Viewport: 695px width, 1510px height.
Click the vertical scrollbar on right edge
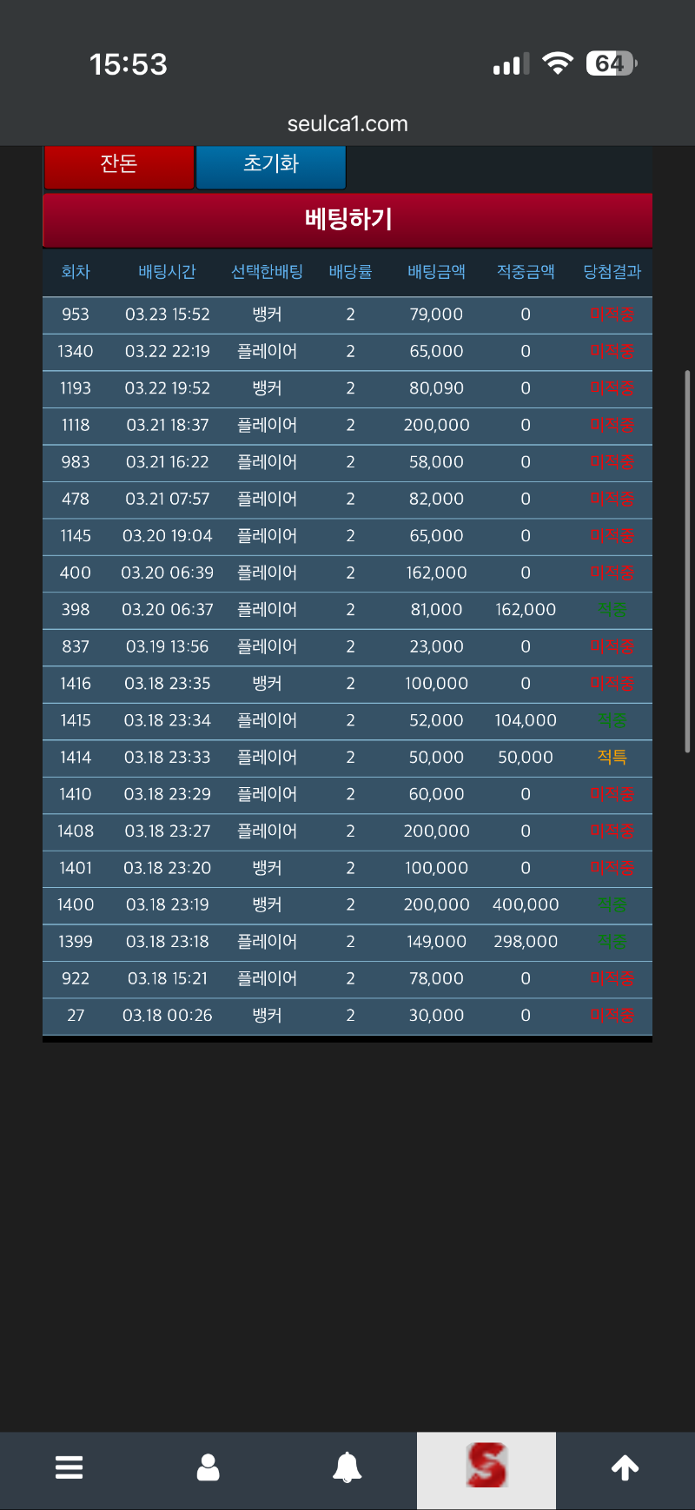click(x=687, y=560)
